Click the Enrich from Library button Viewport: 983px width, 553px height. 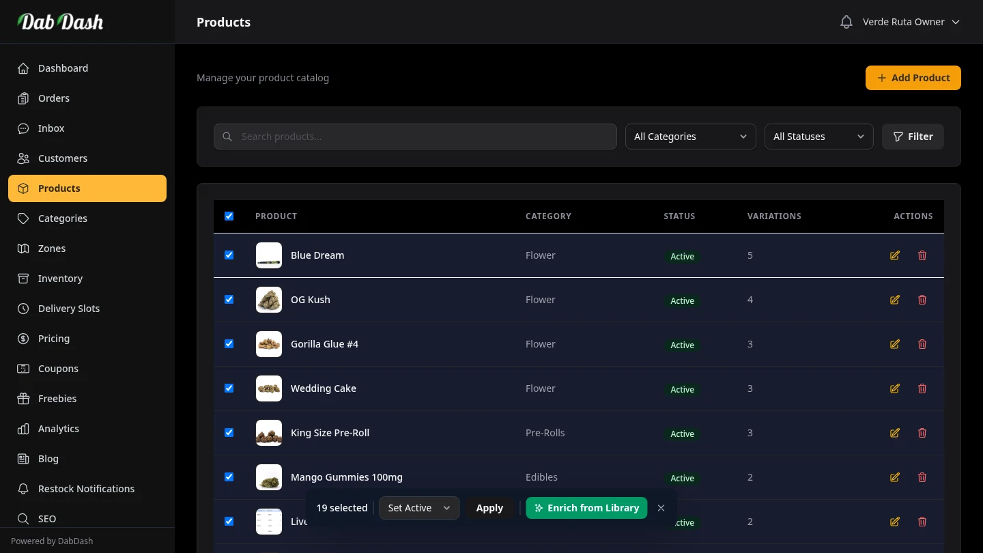click(x=586, y=508)
